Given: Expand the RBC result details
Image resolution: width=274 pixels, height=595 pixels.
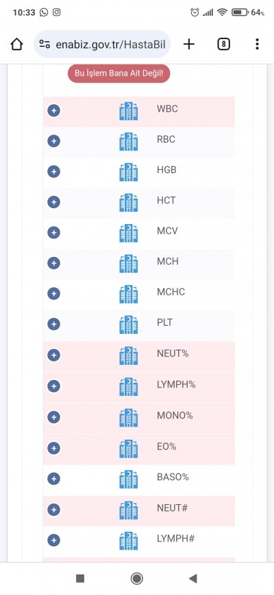Looking at the screenshot, I should [53, 141].
